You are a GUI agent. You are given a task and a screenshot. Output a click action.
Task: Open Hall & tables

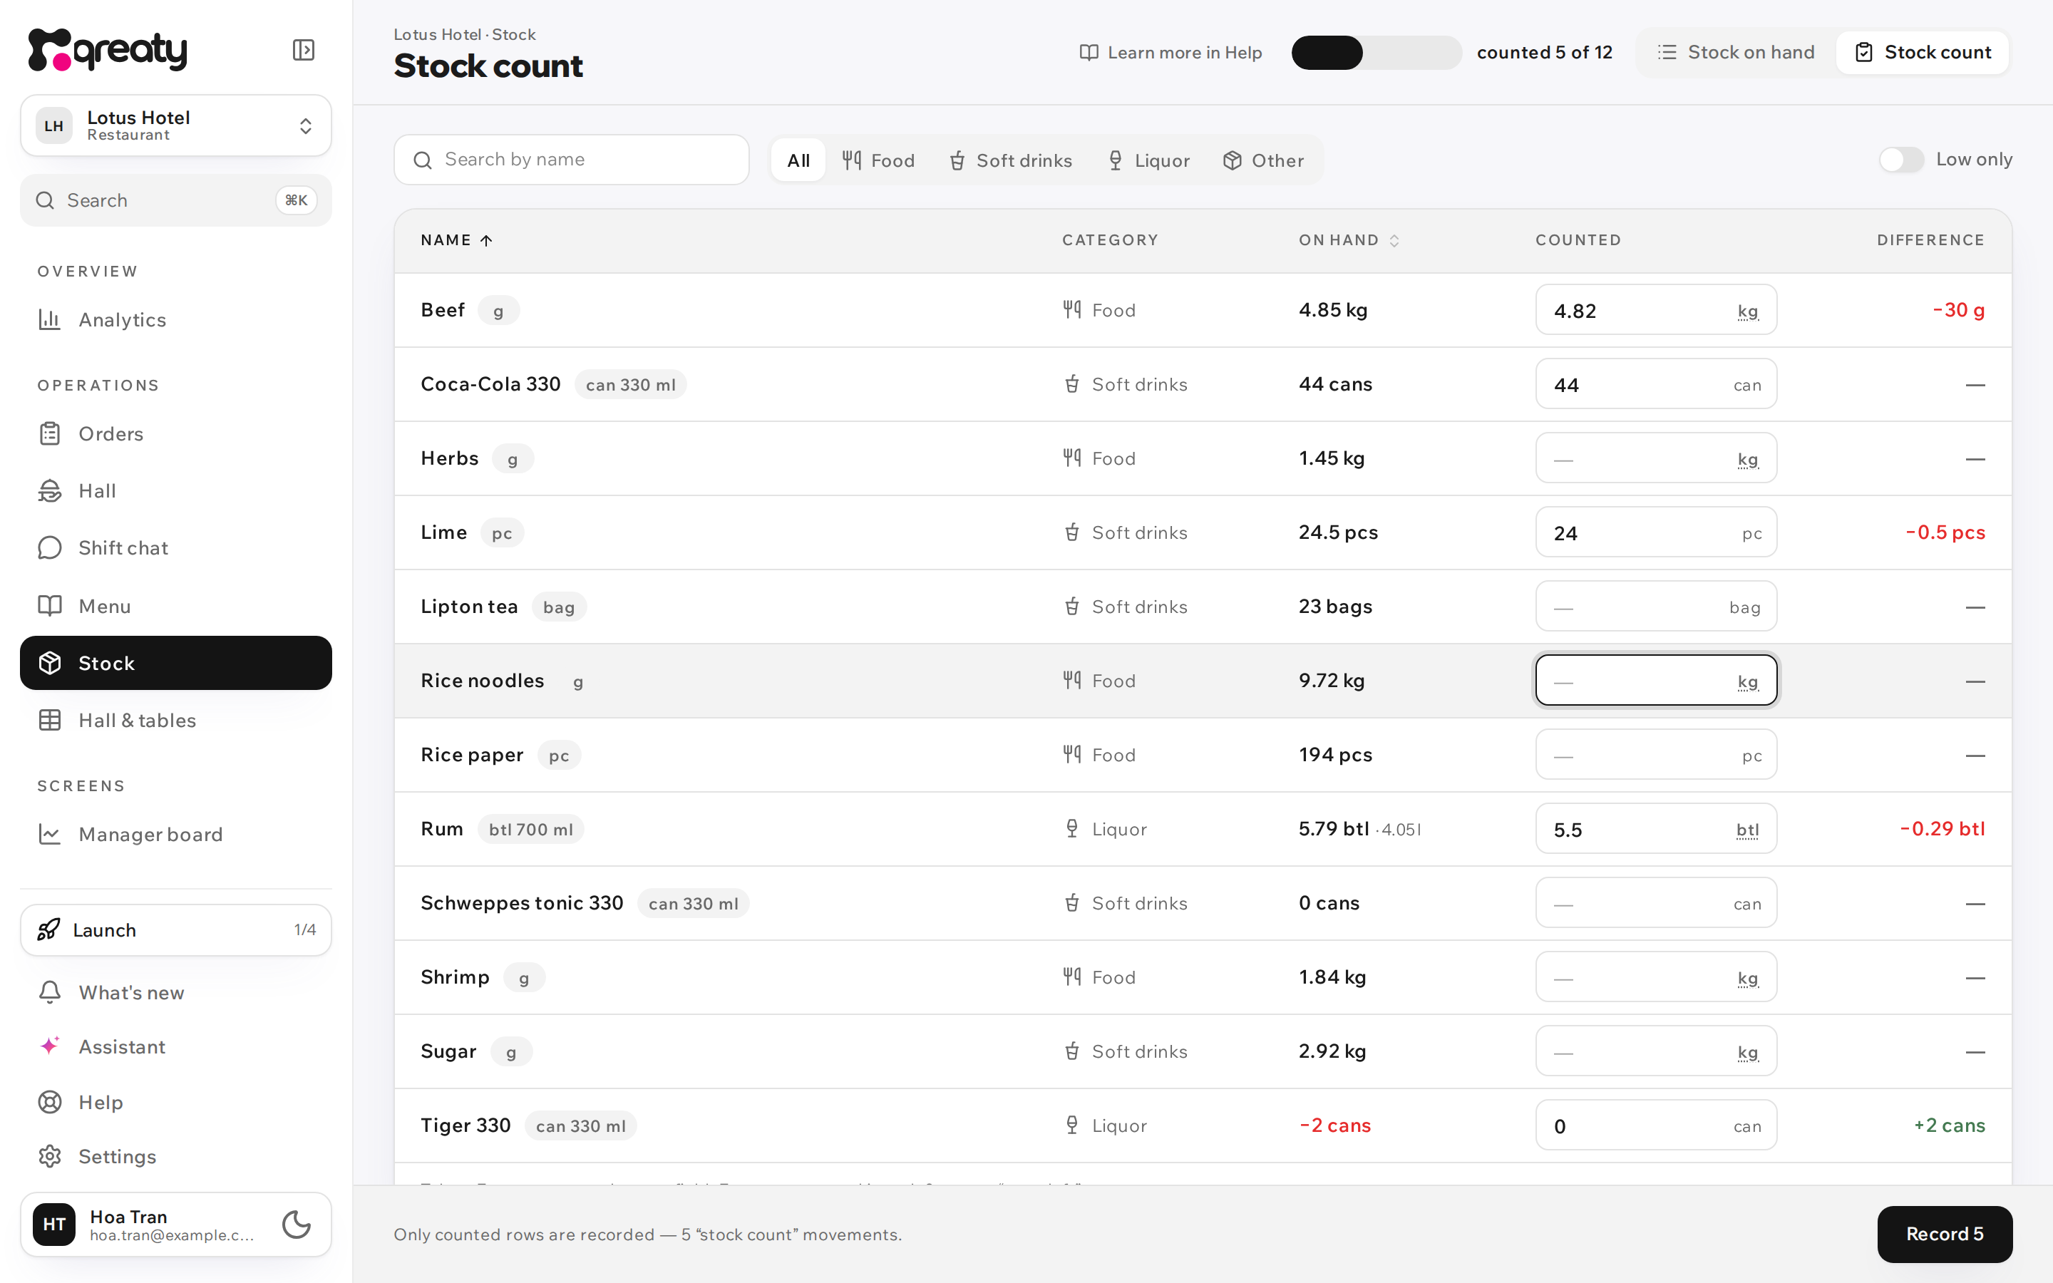click(175, 721)
